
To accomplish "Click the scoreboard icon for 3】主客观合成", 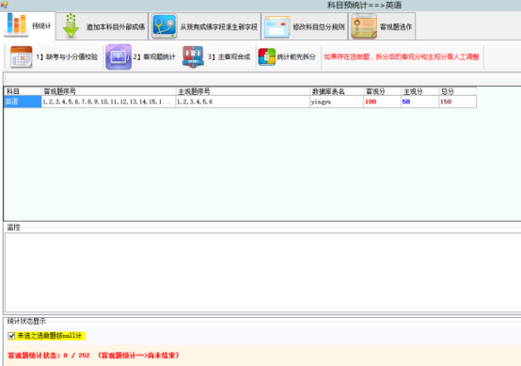I will (x=193, y=56).
